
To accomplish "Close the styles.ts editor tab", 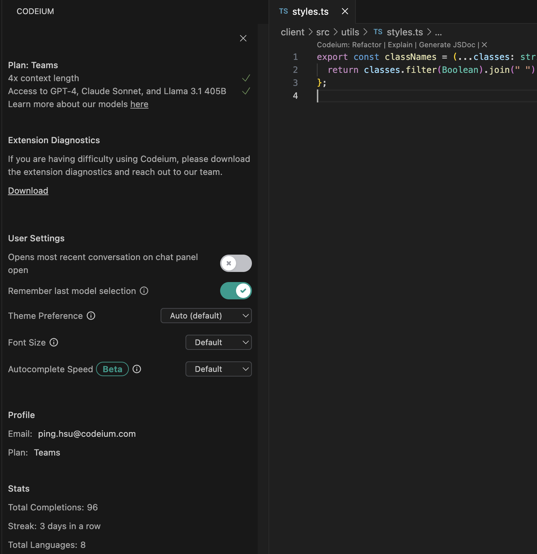I will coord(345,11).
